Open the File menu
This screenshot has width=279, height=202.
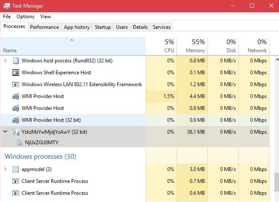[x=7, y=17]
